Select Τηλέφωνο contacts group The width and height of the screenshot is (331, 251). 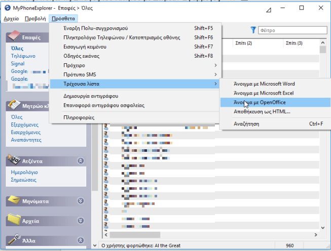coord(23,56)
